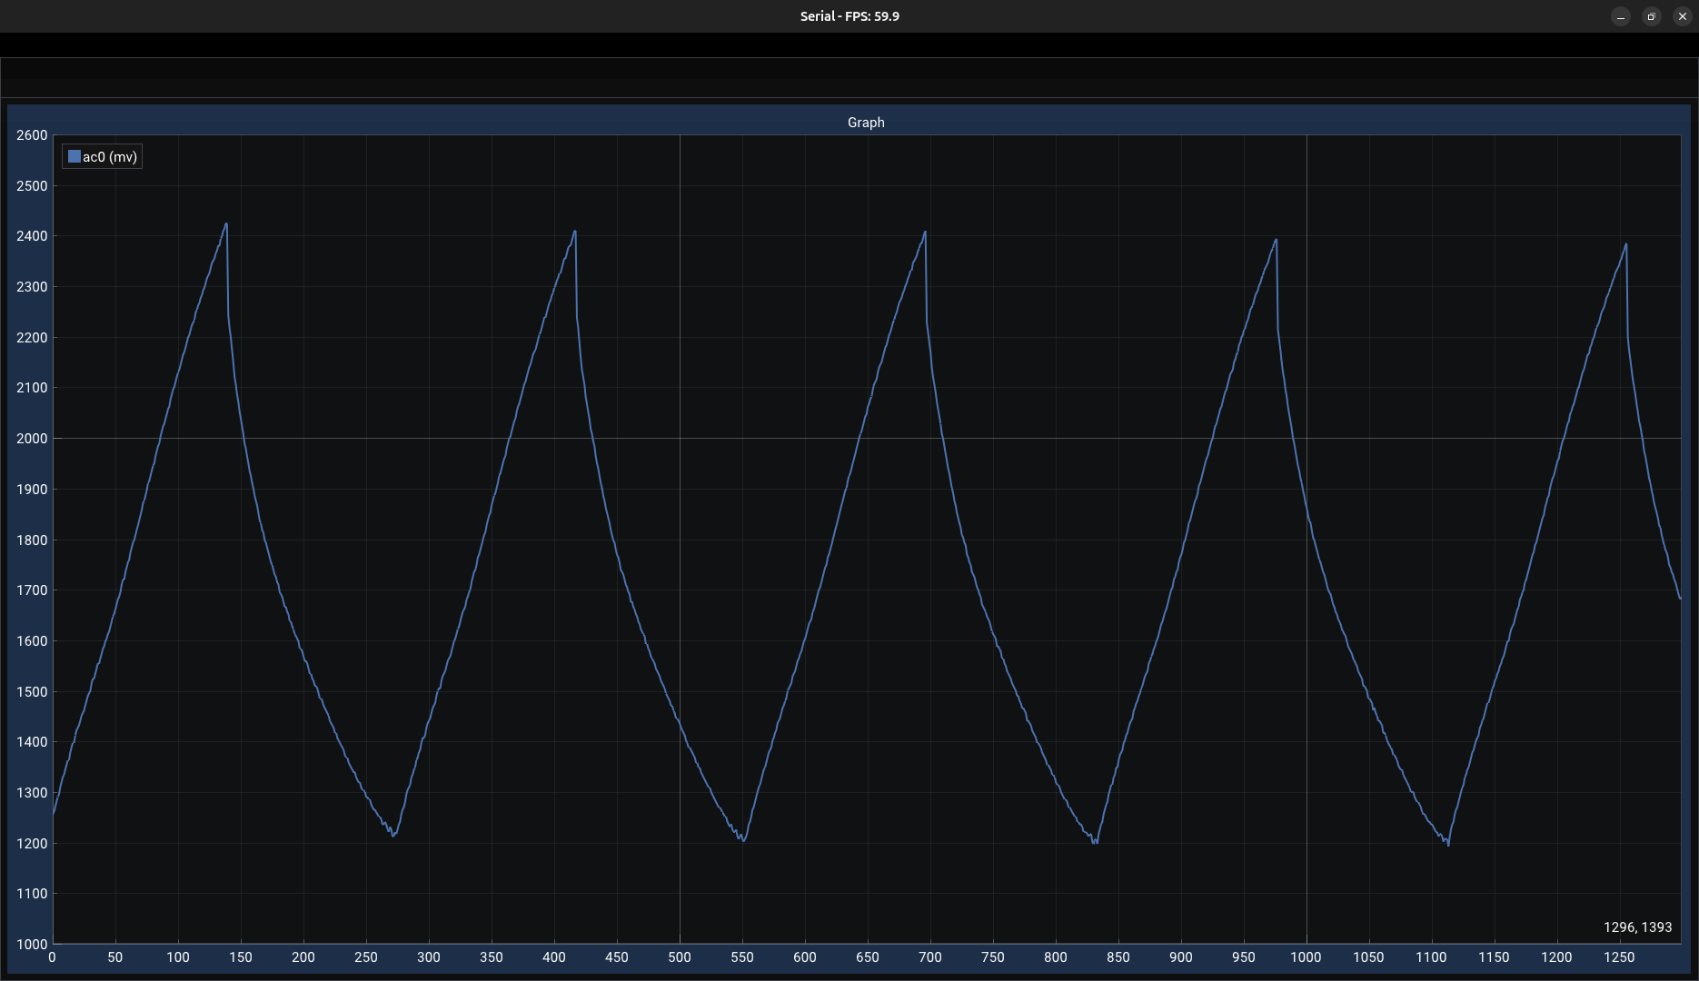Click the 2600 label on the y-axis
This screenshot has height=981, width=1699.
tap(30, 134)
